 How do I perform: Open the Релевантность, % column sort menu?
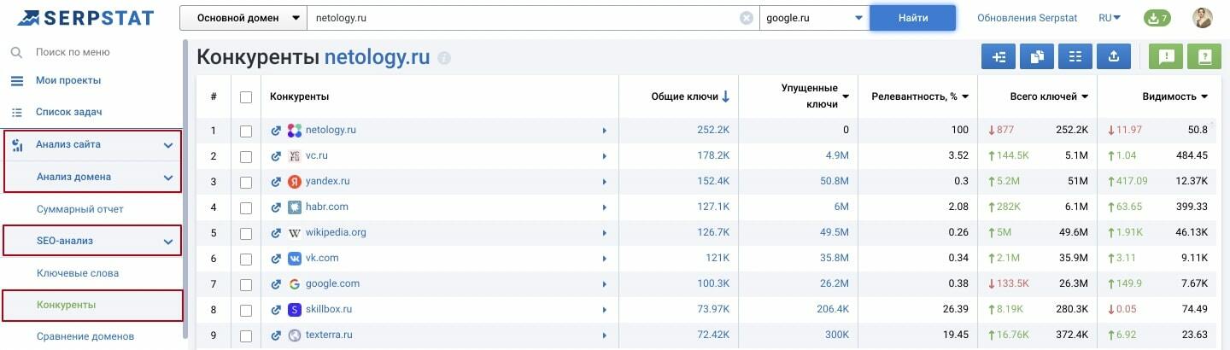(965, 97)
